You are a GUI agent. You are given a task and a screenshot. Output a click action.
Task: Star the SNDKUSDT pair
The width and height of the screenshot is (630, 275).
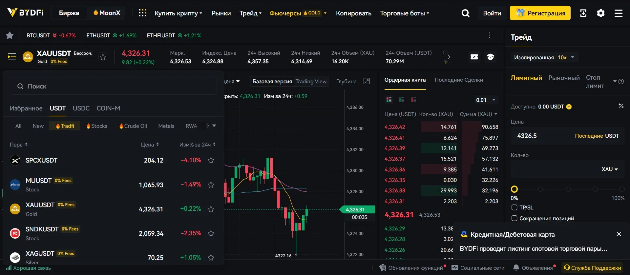pos(211,233)
